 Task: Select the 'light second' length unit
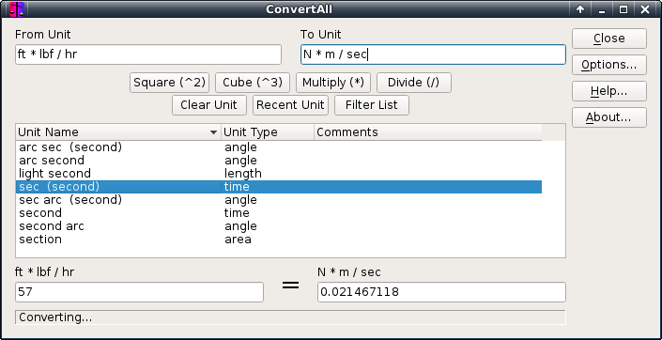(279, 174)
